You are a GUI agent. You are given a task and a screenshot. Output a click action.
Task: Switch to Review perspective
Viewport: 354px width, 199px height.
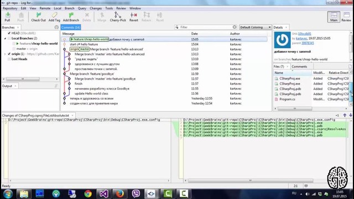[346, 17]
